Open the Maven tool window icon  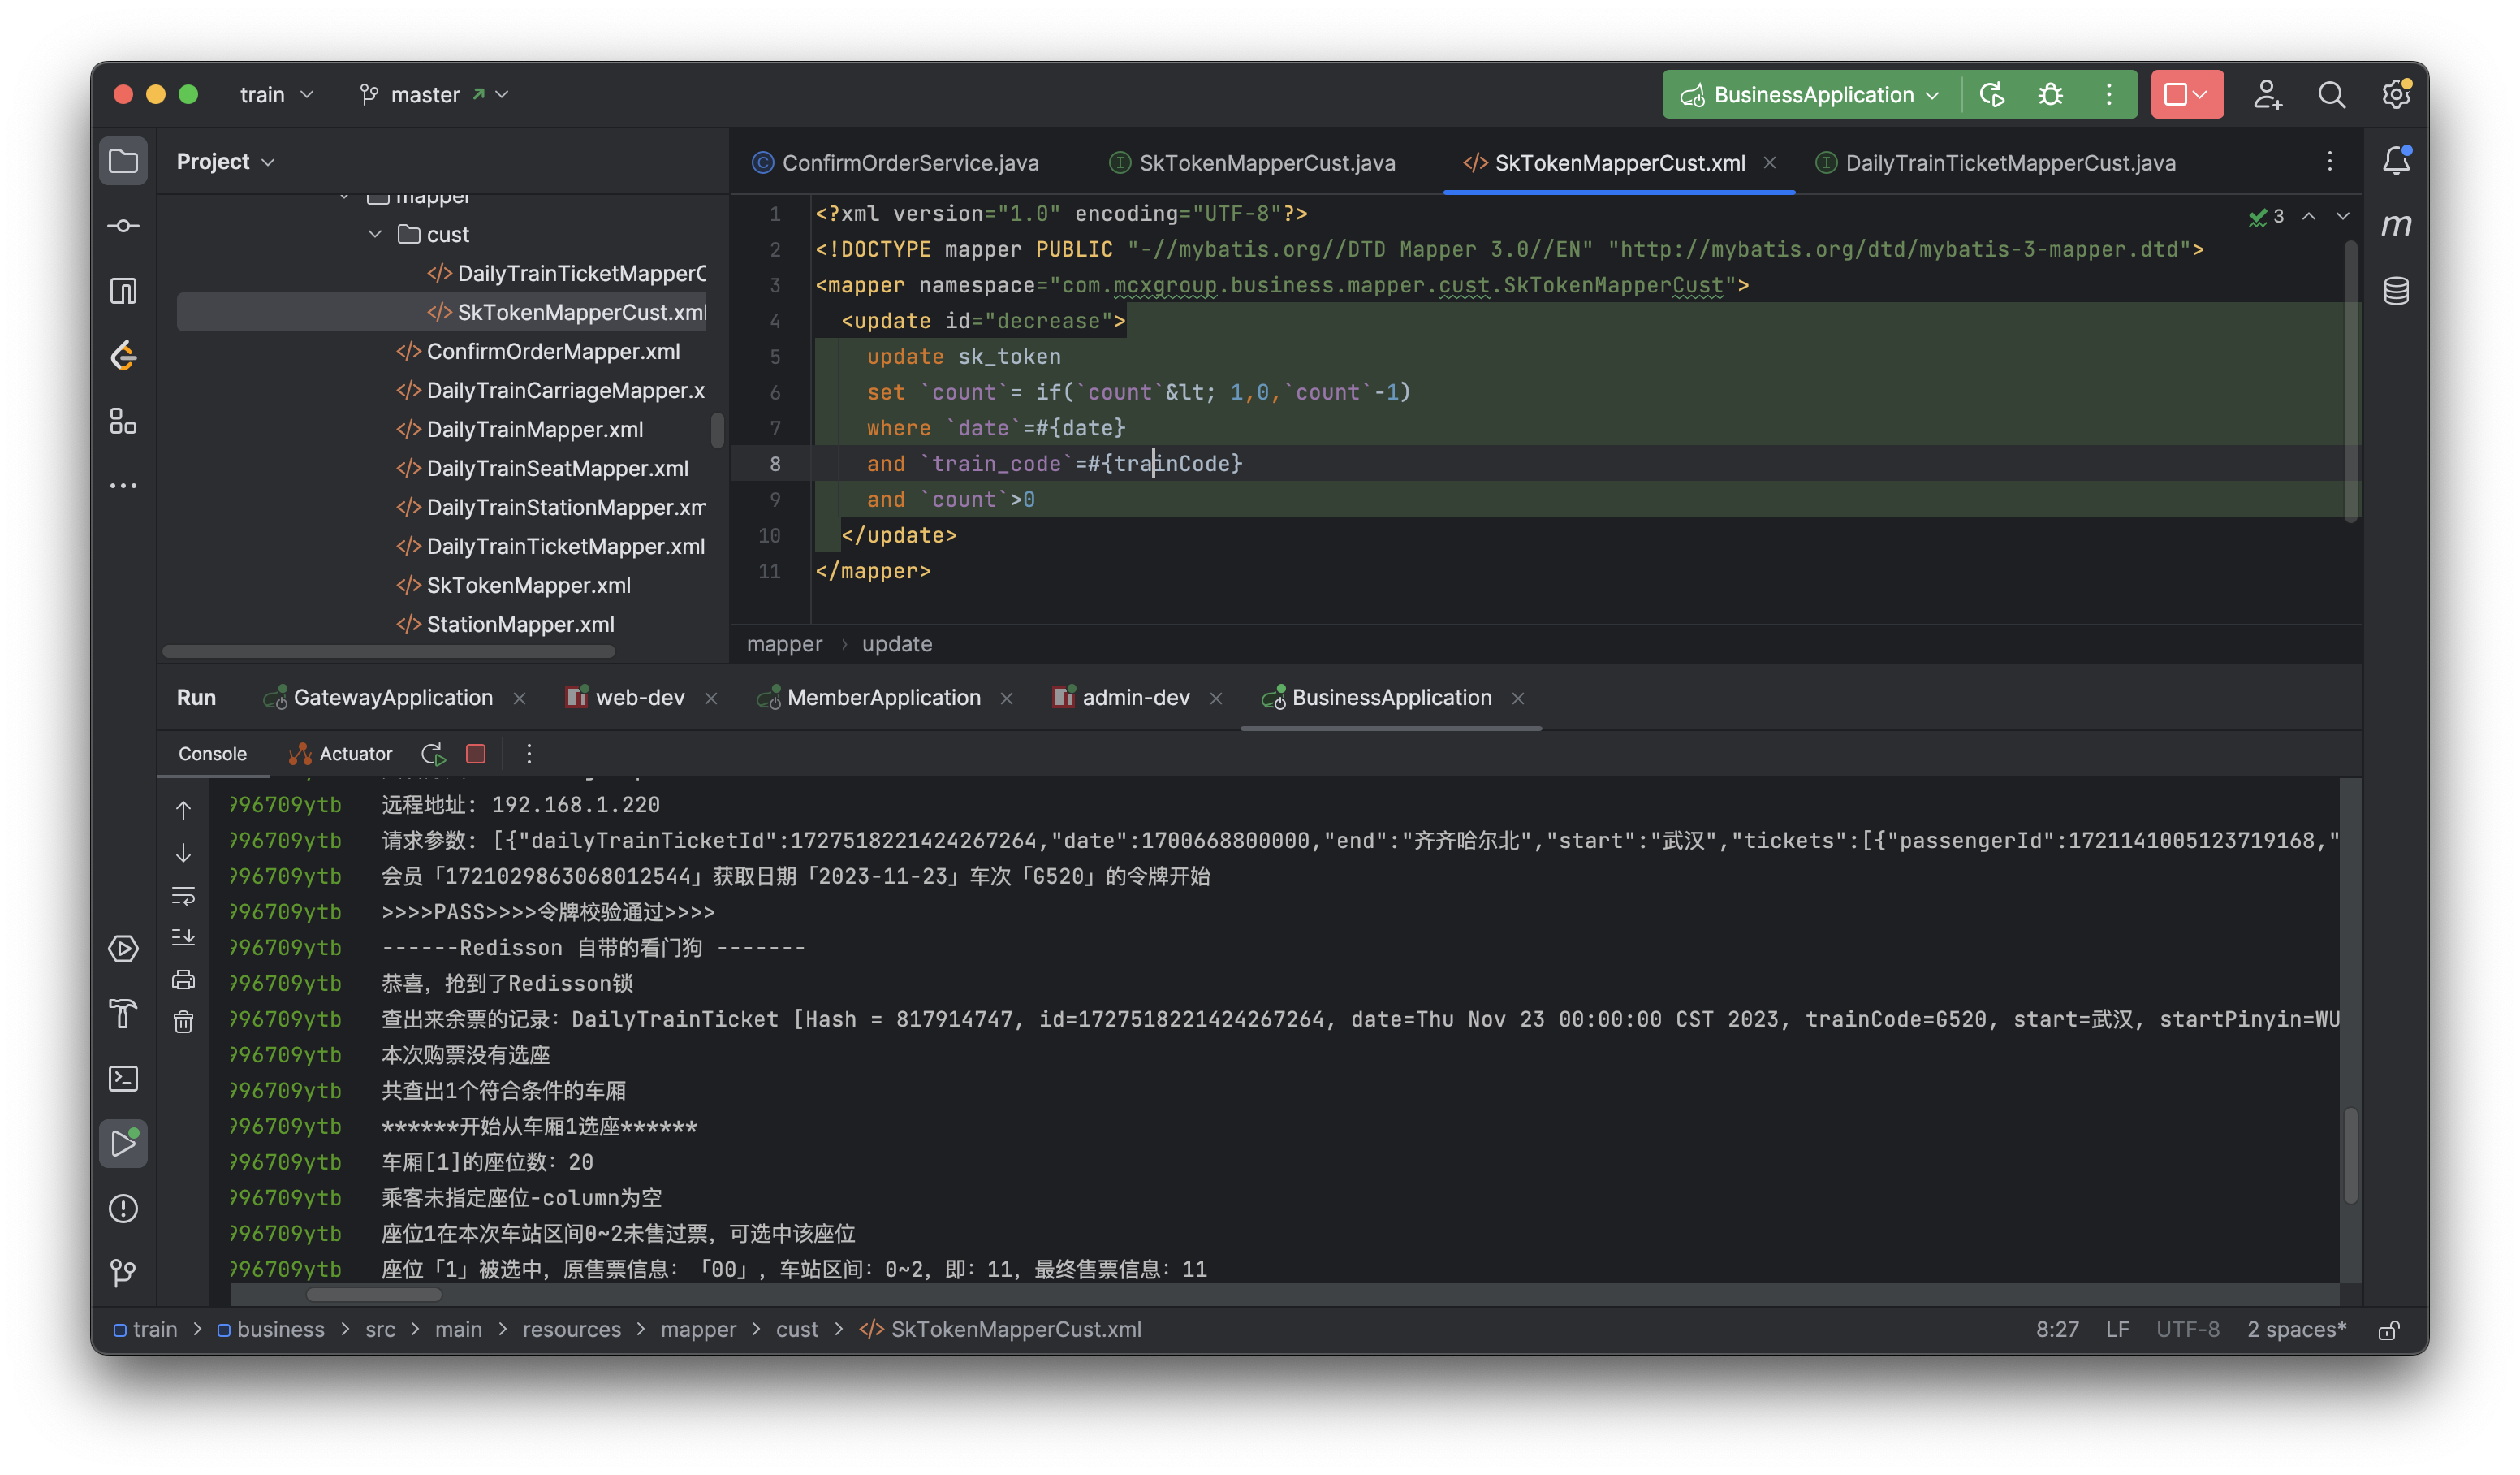pos(2395,225)
